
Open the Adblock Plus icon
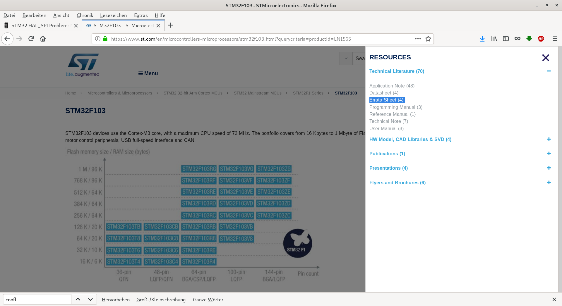pyautogui.click(x=541, y=39)
